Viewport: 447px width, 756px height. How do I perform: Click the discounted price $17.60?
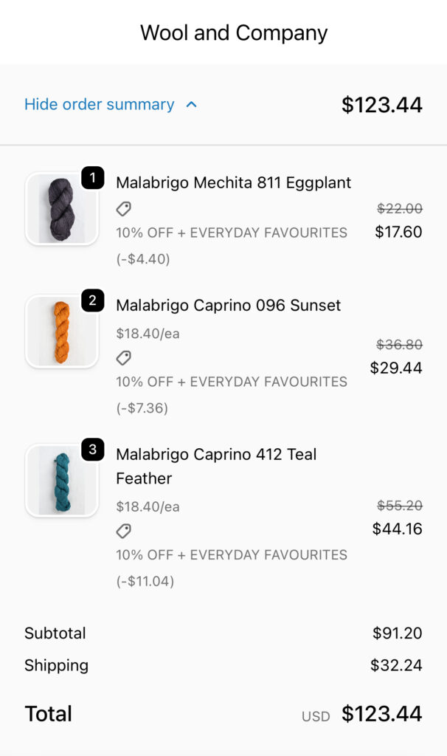pos(398,232)
